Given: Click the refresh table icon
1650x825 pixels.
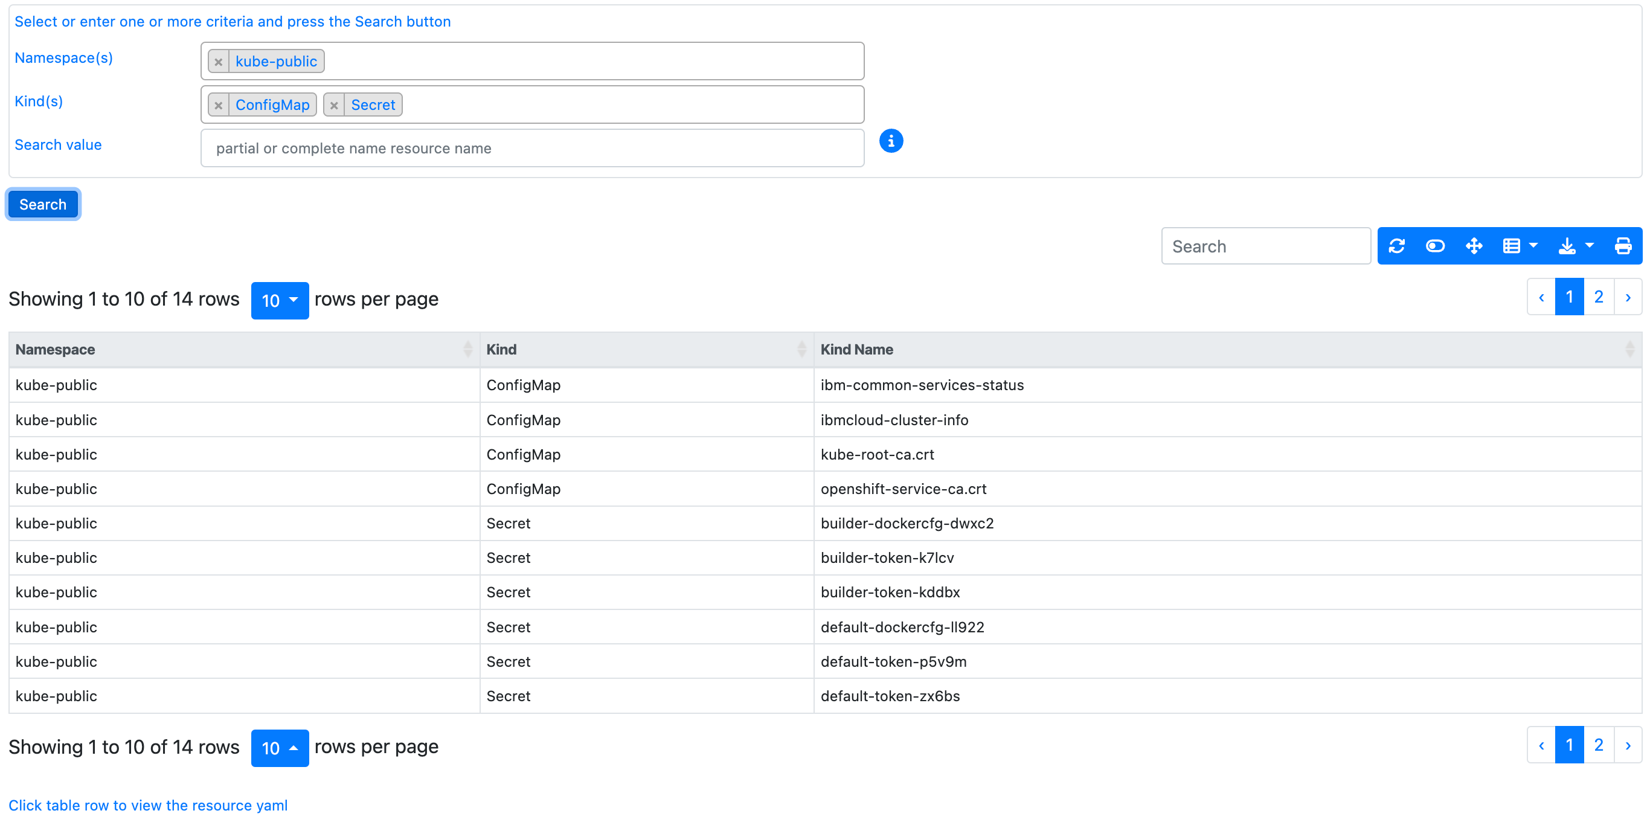Looking at the screenshot, I should (x=1396, y=246).
